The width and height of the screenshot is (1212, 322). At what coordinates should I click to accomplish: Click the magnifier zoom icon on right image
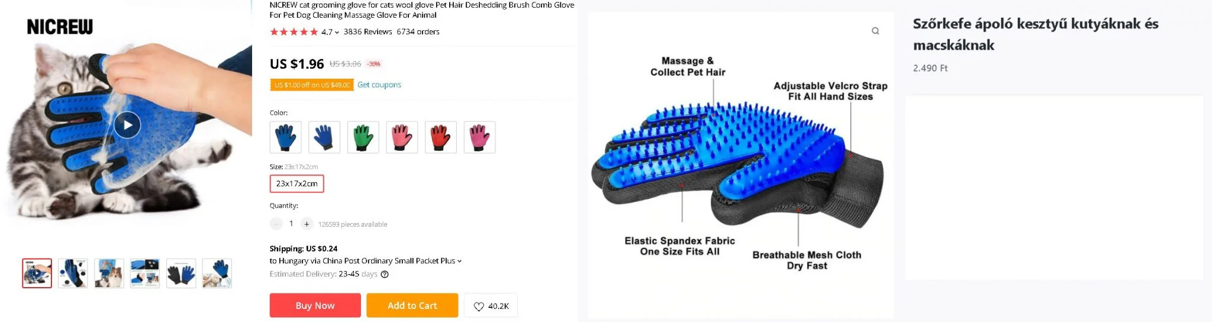pyautogui.click(x=875, y=31)
